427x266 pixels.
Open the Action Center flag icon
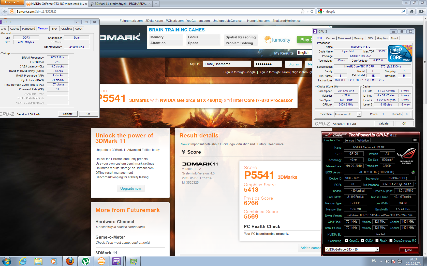click(x=393, y=261)
